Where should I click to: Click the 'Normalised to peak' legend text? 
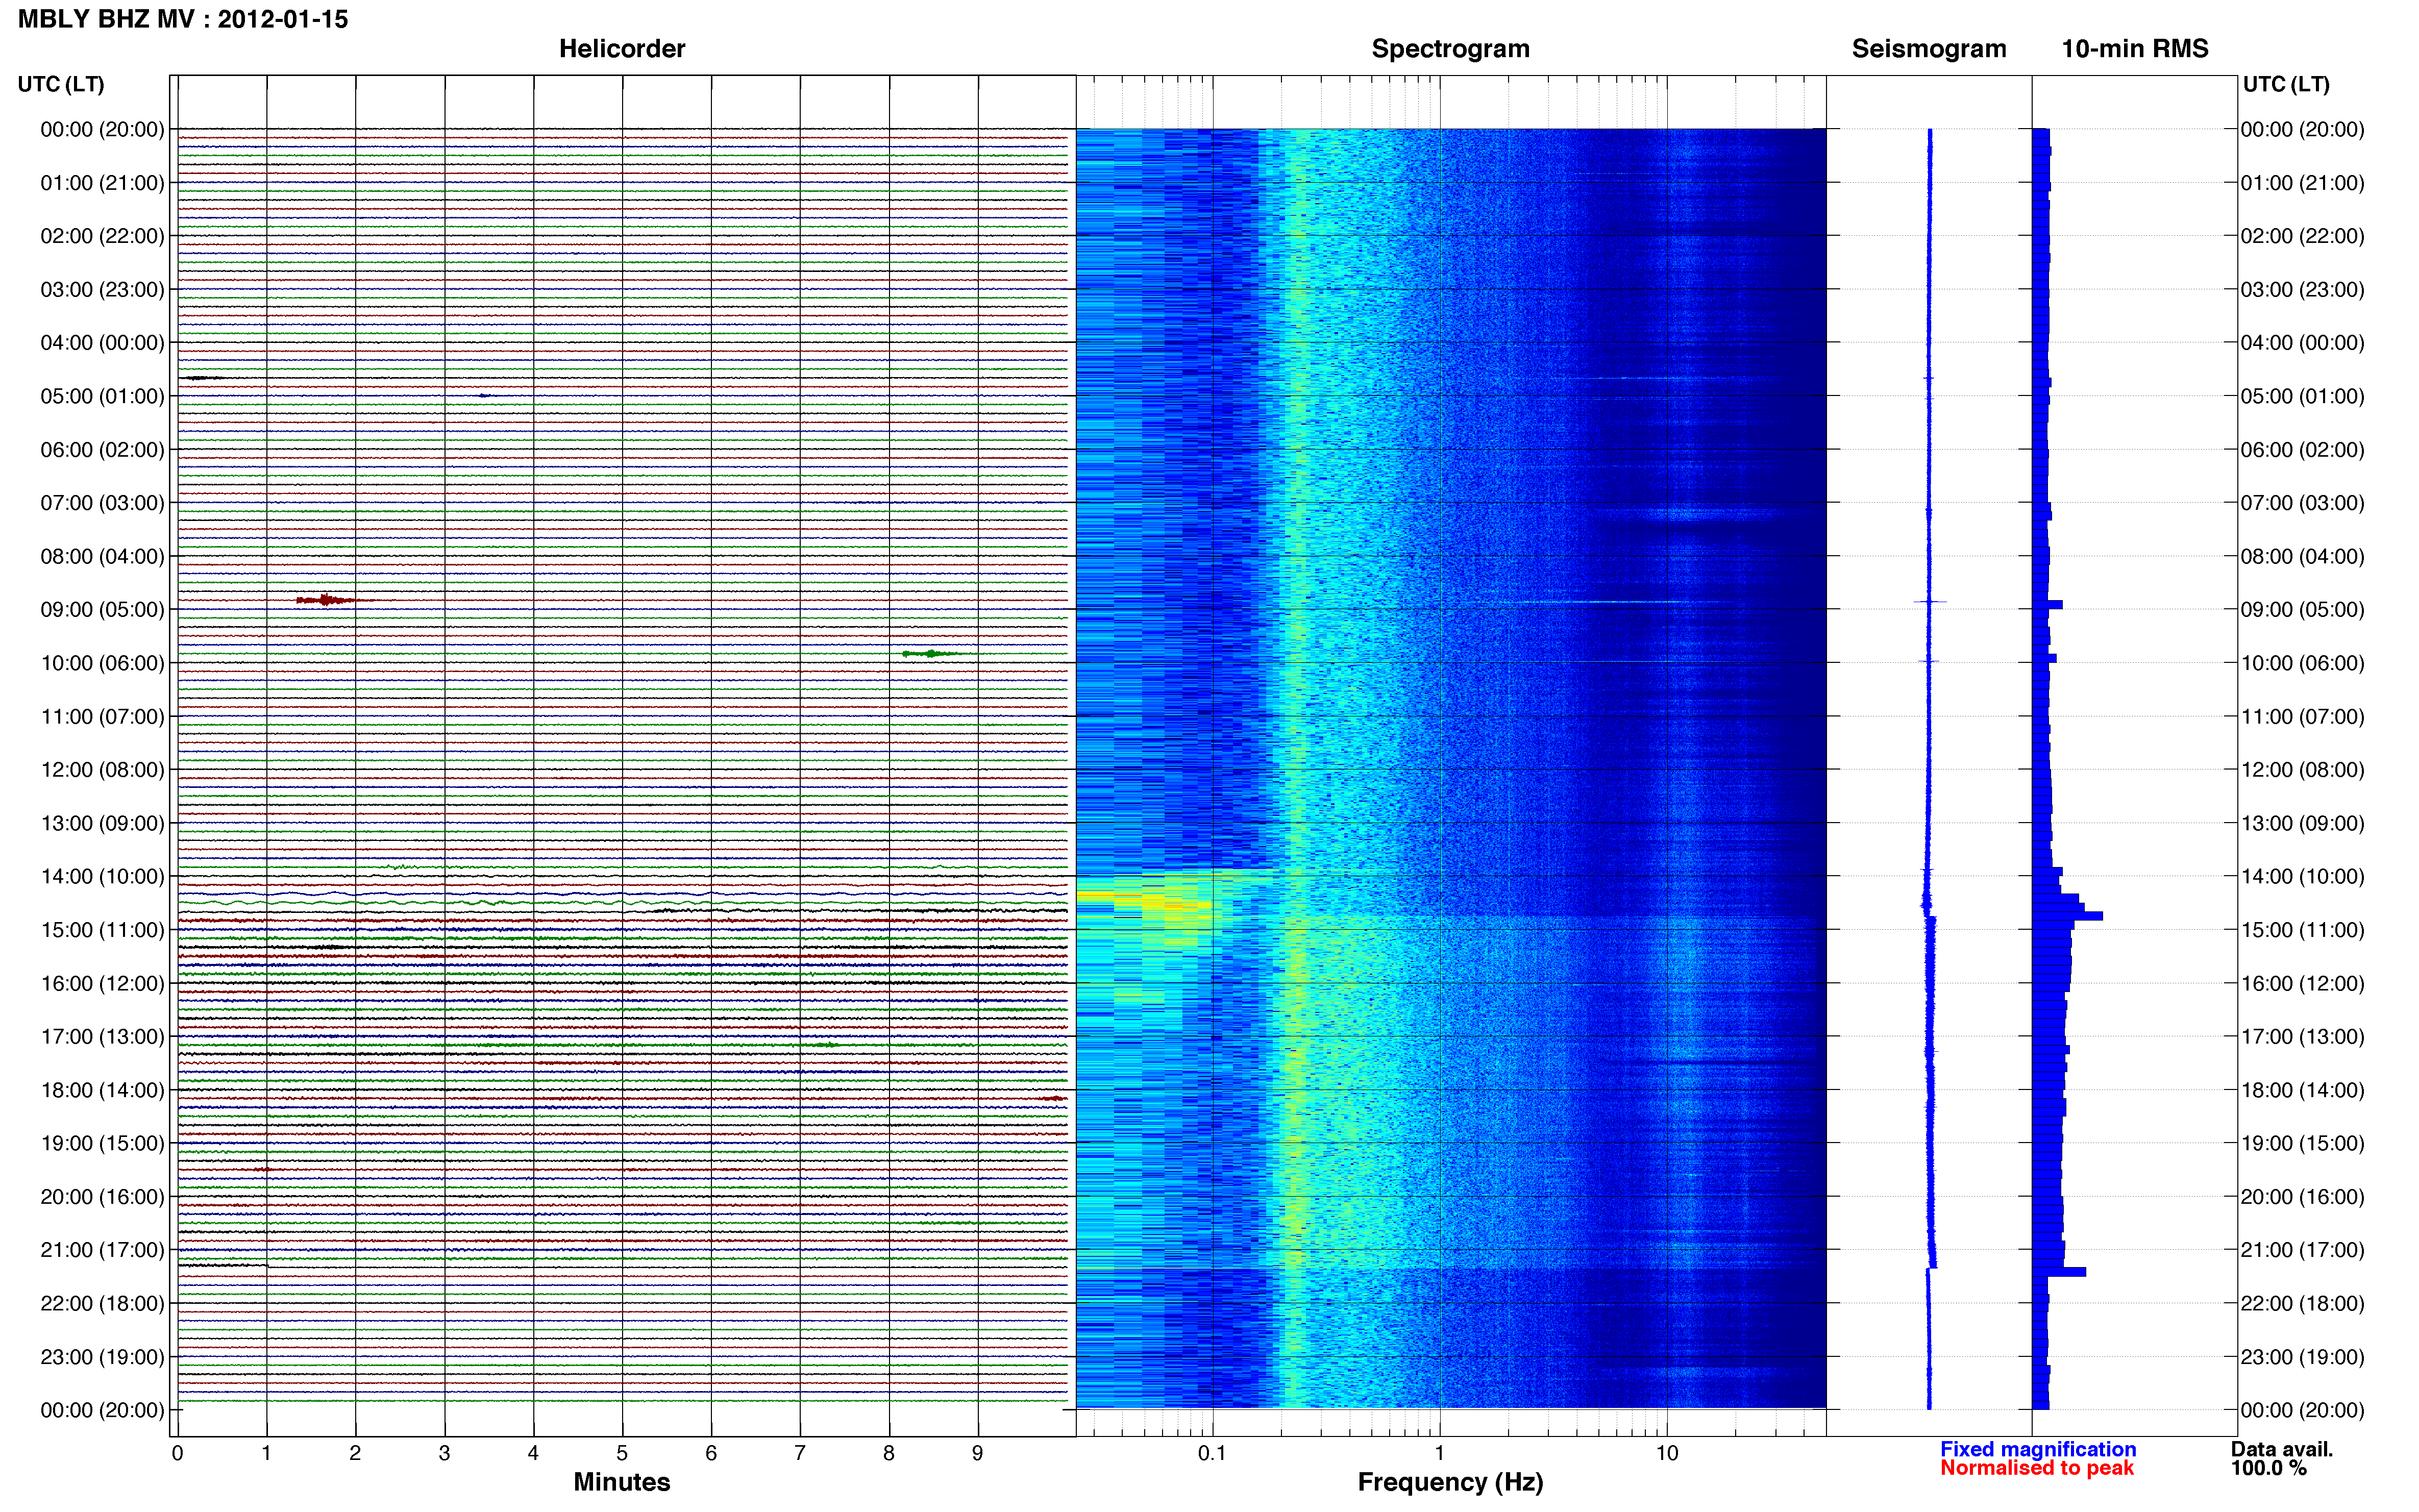pos(2037,1468)
